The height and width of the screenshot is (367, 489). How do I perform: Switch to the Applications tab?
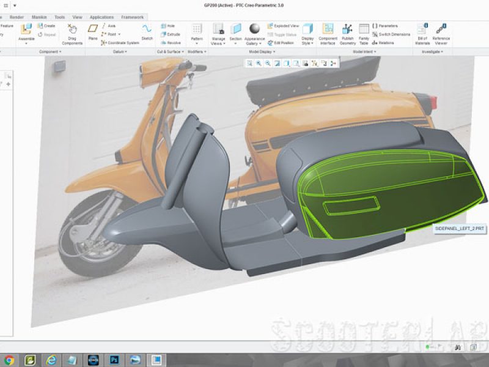(x=101, y=17)
